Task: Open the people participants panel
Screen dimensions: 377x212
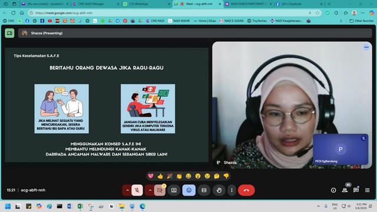Action: click(x=345, y=190)
